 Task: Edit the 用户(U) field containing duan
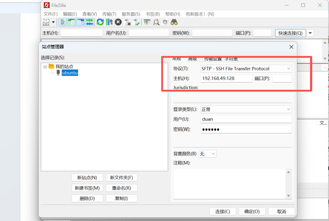(246, 119)
